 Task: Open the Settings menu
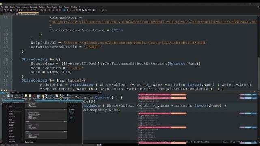pos(42,7)
